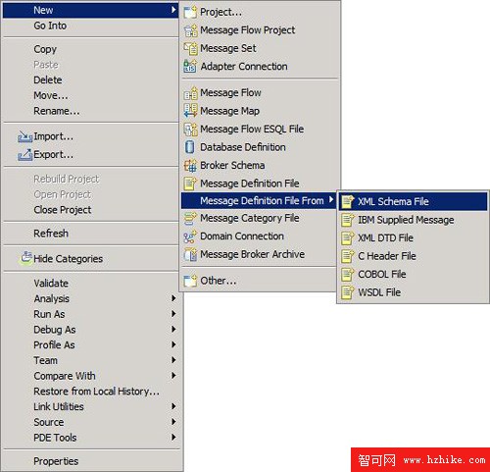490x472 pixels.
Task: Click the WSDL File icon
Action: coord(348,292)
